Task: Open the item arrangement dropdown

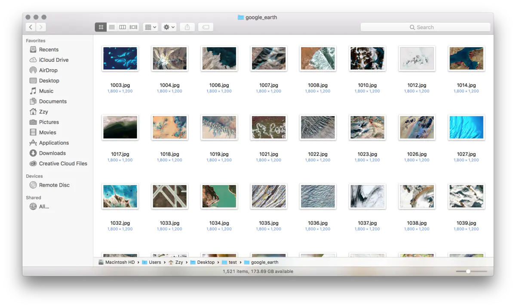Action: point(150,27)
